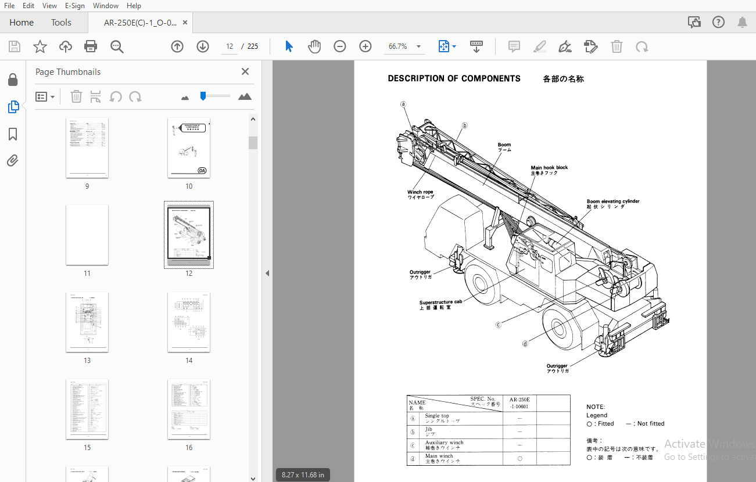Screen dimensions: 756x482
Task: Add document to favorites with star icon
Action: pyautogui.click(x=40, y=46)
